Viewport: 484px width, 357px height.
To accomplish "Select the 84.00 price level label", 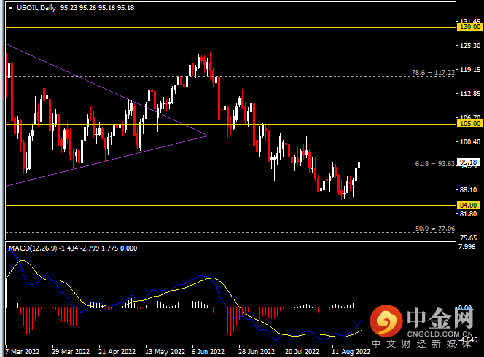I will point(468,205).
